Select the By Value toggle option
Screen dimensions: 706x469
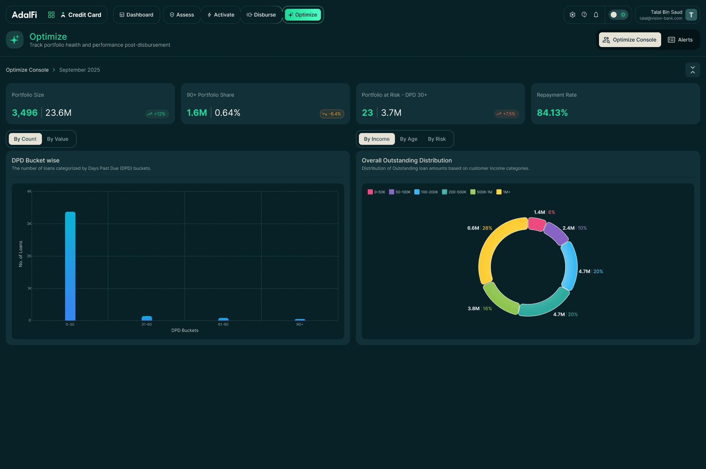tap(58, 139)
